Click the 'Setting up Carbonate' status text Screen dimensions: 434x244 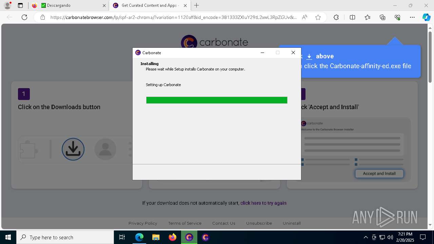163,85
